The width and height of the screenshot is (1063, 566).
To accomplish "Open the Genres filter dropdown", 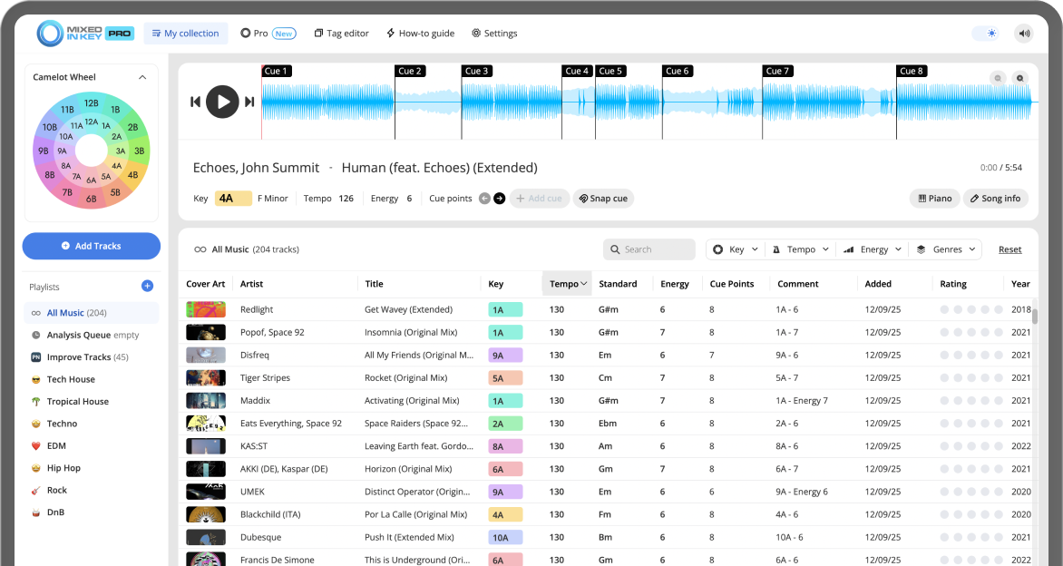I will click(x=945, y=249).
